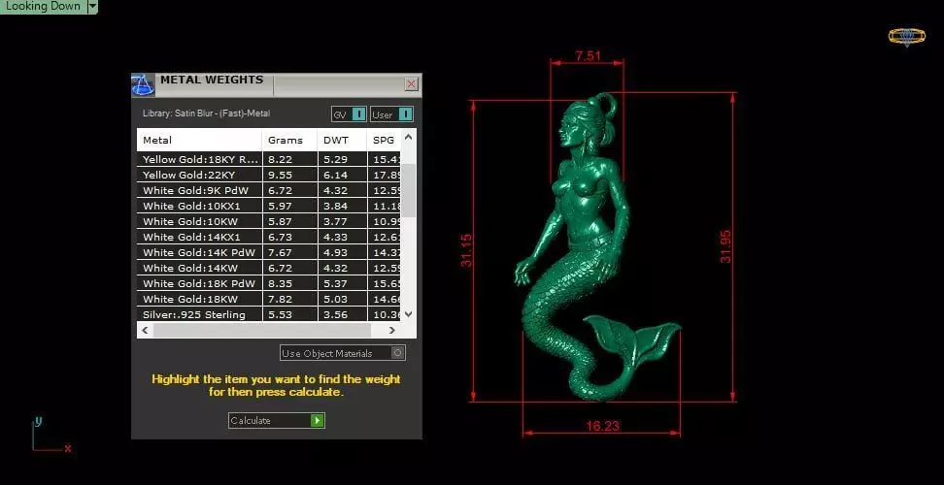The image size is (944, 485).
Task: Click the 6.14 DWT value
Action: (335, 176)
